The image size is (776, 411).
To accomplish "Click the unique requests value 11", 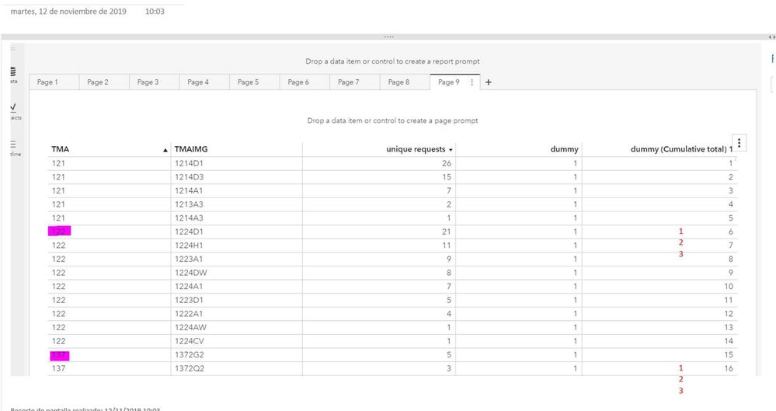I will tap(447, 245).
